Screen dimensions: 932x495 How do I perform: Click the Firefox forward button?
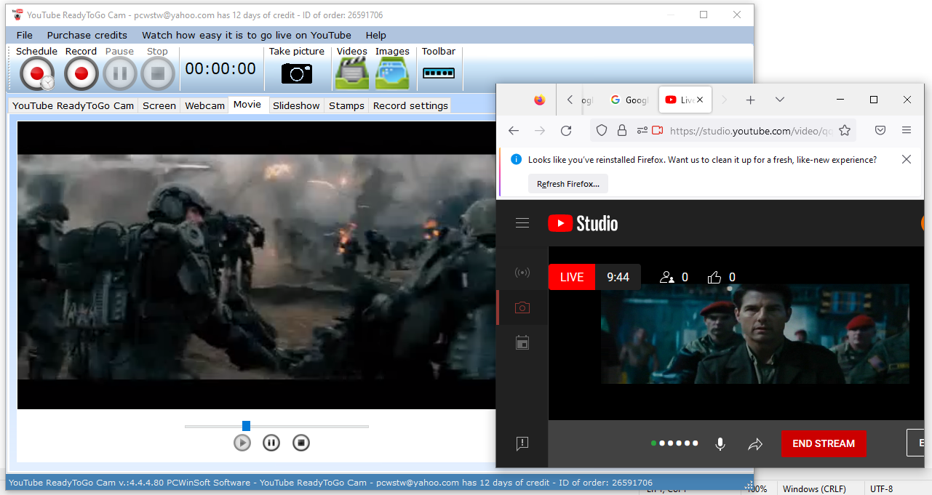click(540, 130)
